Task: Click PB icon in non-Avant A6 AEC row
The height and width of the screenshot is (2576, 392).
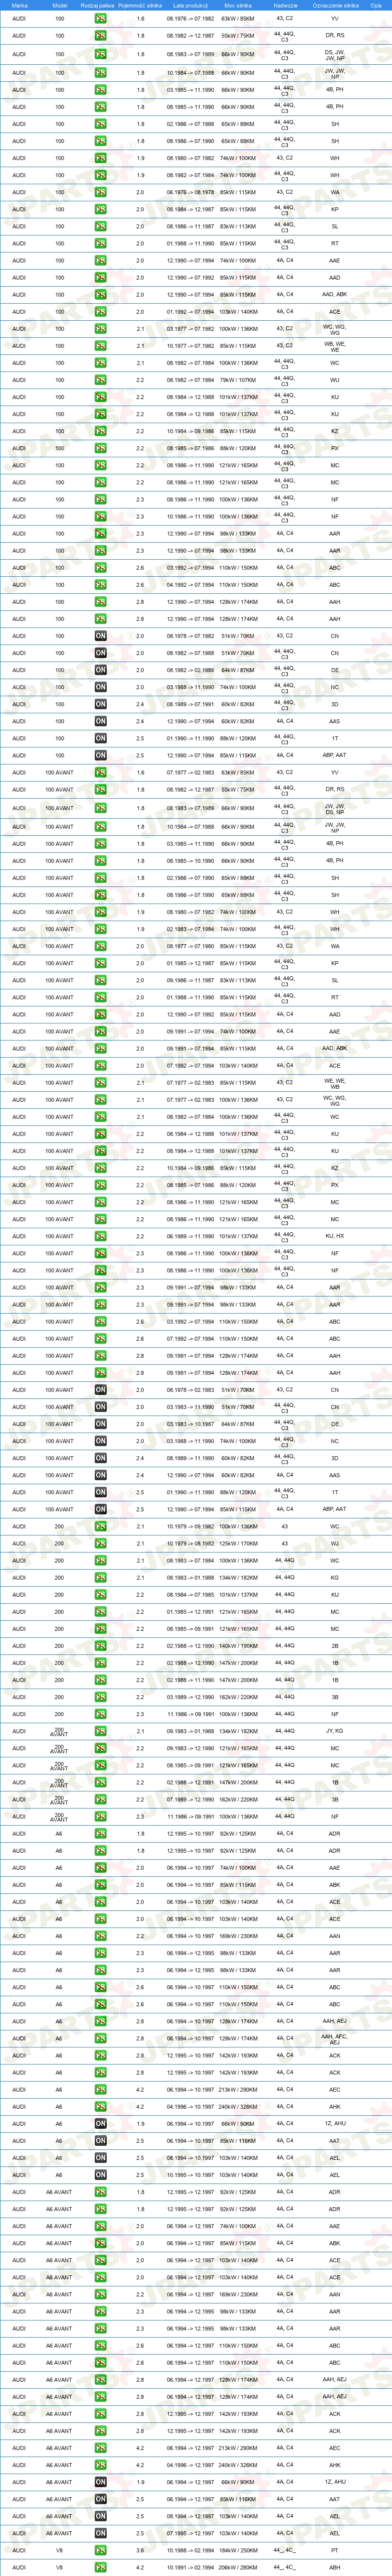Action: [x=101, y=2089]
